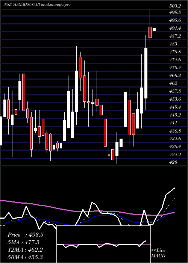
Task: Click the latest white candlestick near 491.4
Action: [x=154, y=29]
